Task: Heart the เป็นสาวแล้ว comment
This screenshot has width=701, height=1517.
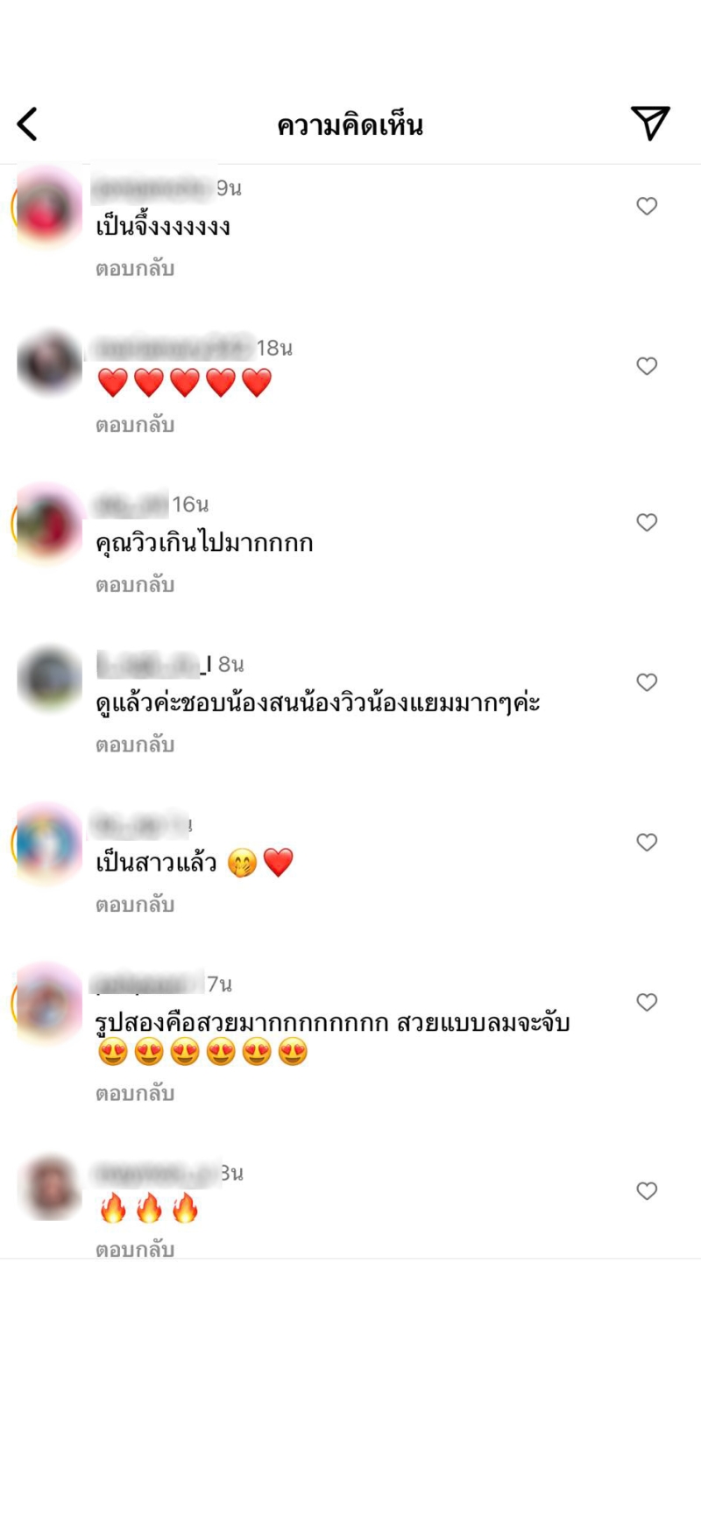Action: pyautogui.click(x=647, y=843)
